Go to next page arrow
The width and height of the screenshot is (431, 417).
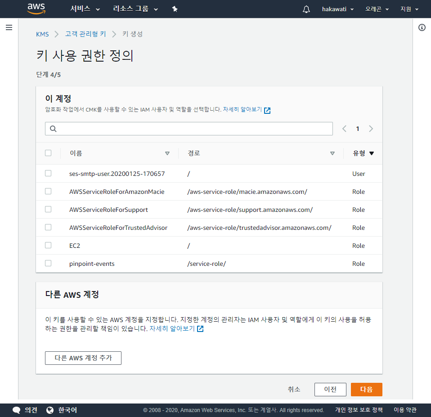[371, 129]
